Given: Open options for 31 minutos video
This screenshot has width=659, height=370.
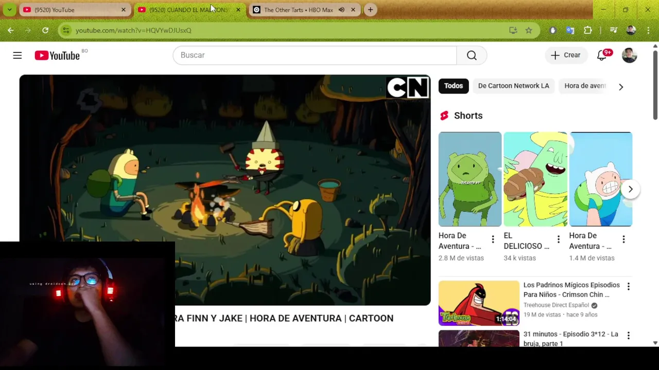Looking at the screenshot, I should click(x=628, y=336).
